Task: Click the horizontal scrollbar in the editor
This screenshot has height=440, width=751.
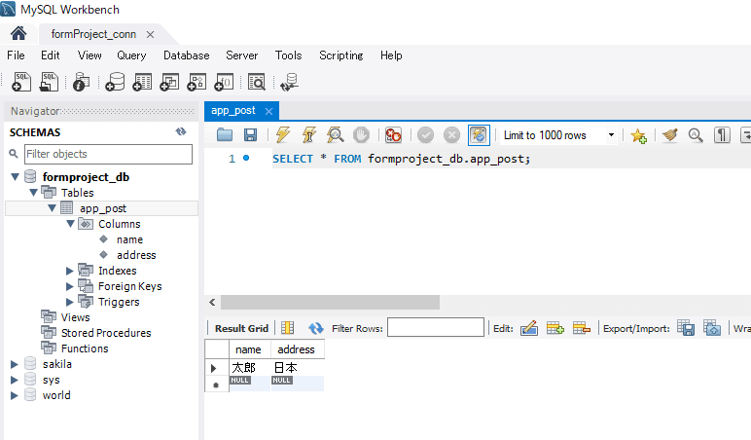Action: (x=330, y=303)
